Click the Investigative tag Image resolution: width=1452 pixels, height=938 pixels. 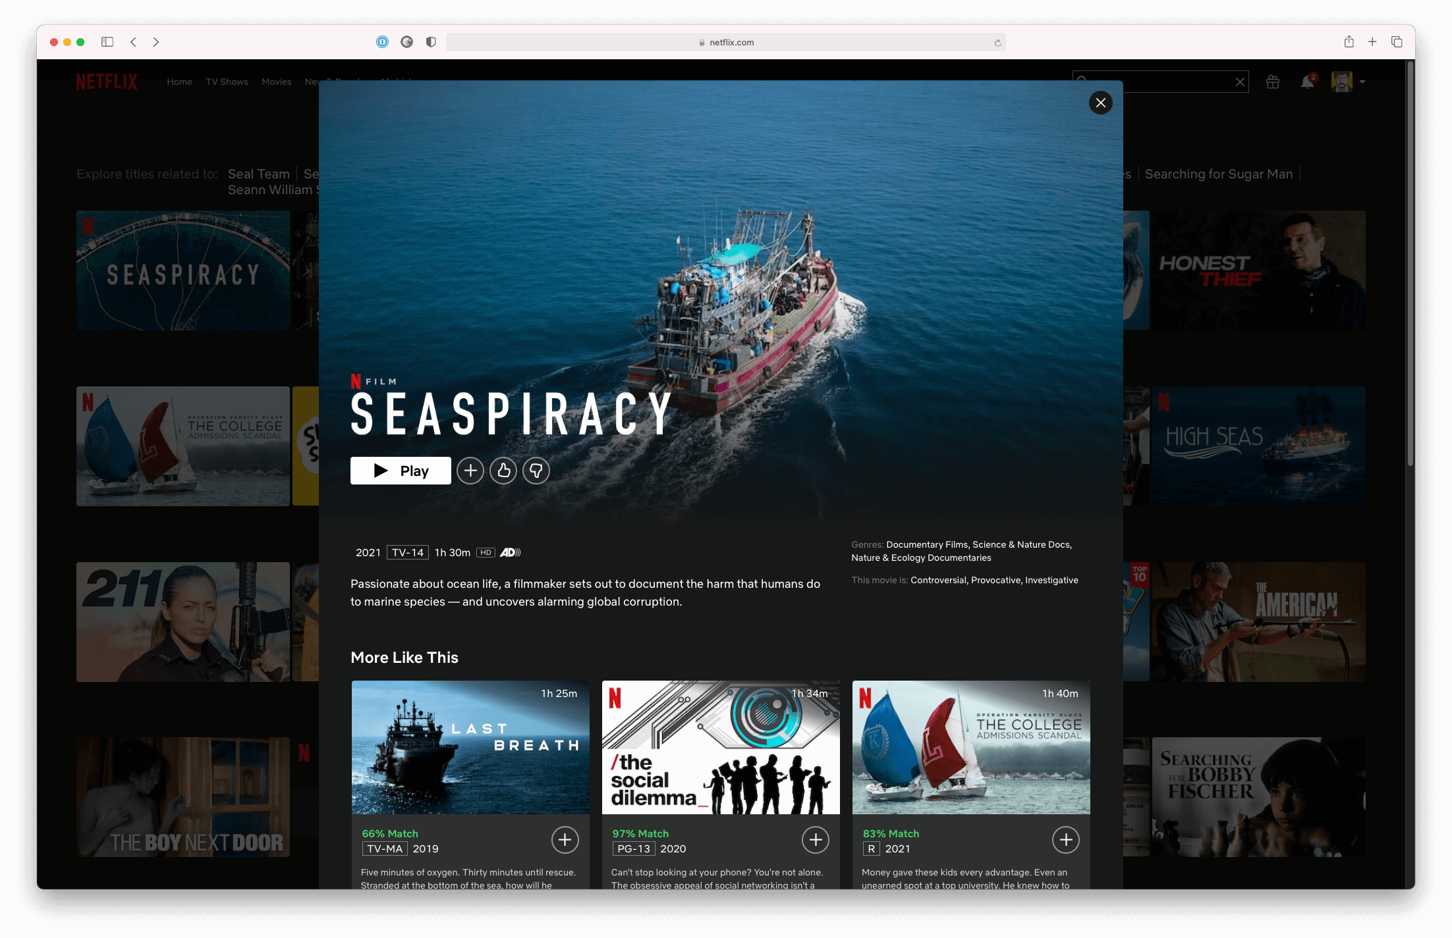click(1051, 580)
